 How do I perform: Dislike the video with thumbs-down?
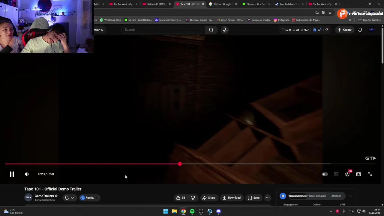193,198
